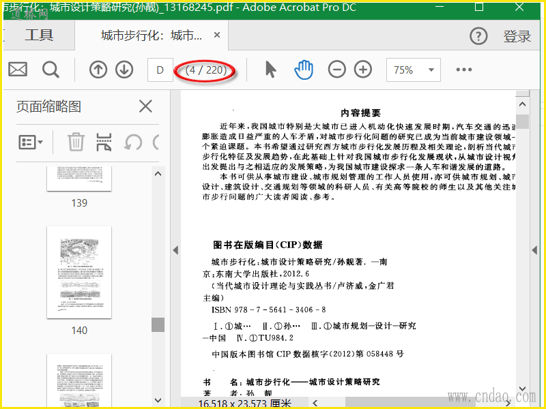Collapse left navigation pane arrow
This screenshot has width=546, height=409.
175,249
